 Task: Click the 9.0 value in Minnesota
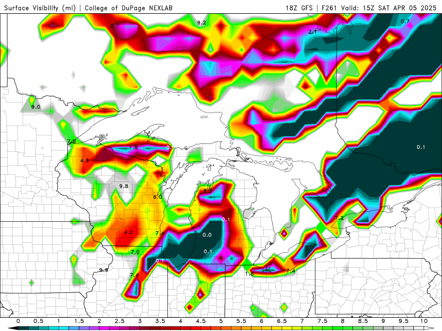(x=35, y=106)
